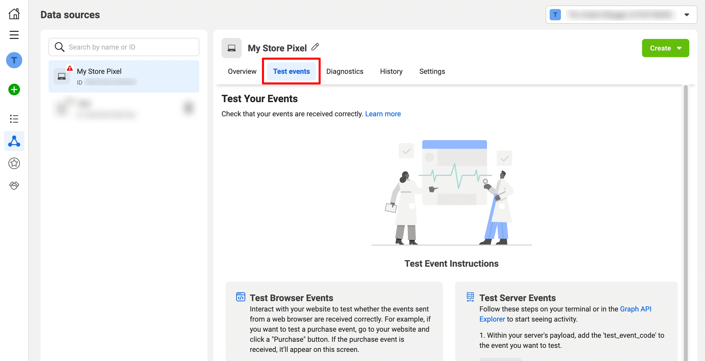Viewport: 705px width, 361px height.
Task: Open the Diagnostics tab
Action: coord(345,71)
